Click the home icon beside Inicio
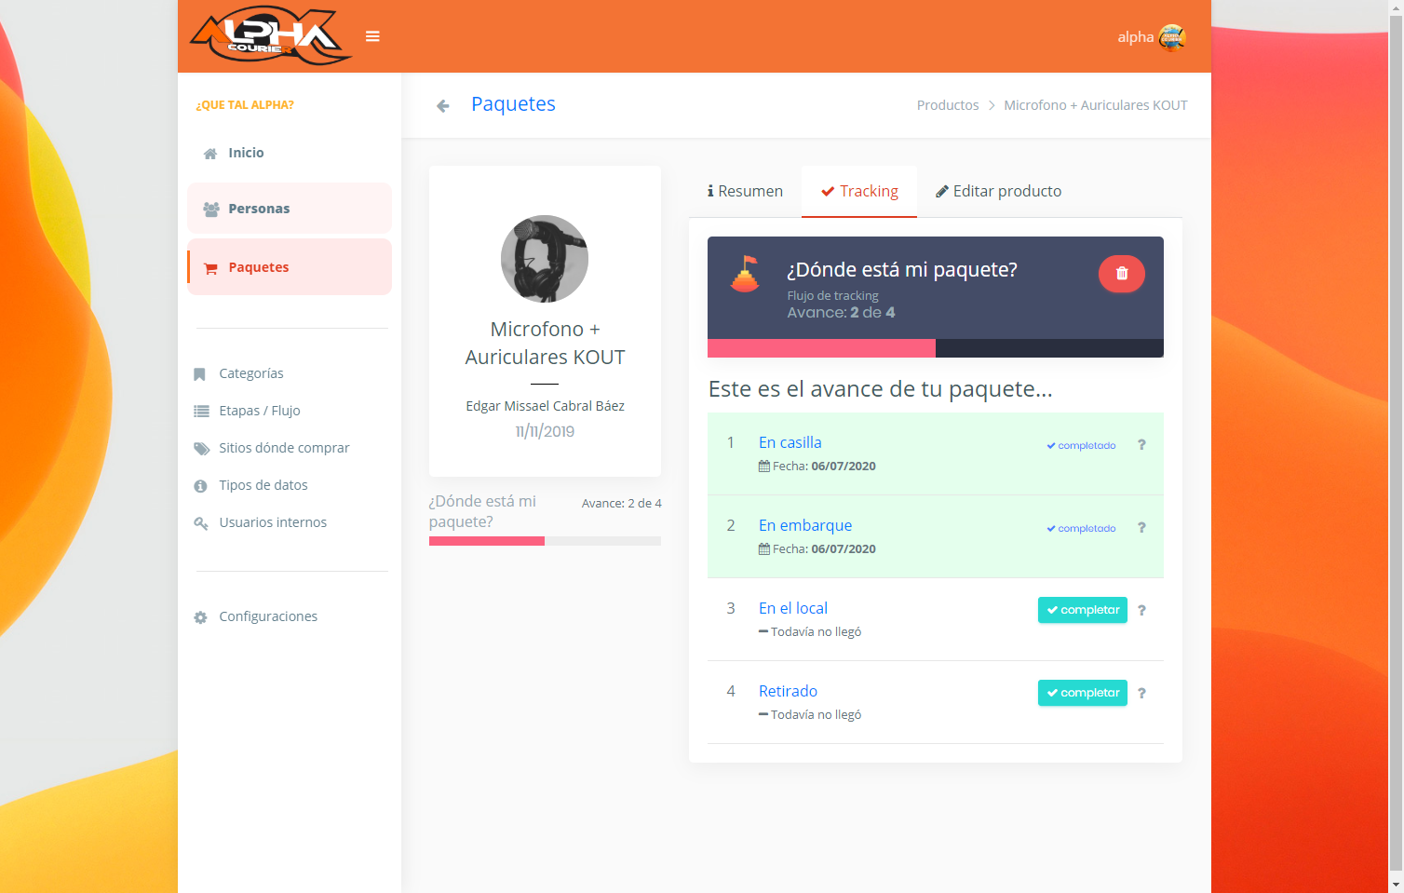Screen dimensions: 1404x893 click(x=210, y=154)
